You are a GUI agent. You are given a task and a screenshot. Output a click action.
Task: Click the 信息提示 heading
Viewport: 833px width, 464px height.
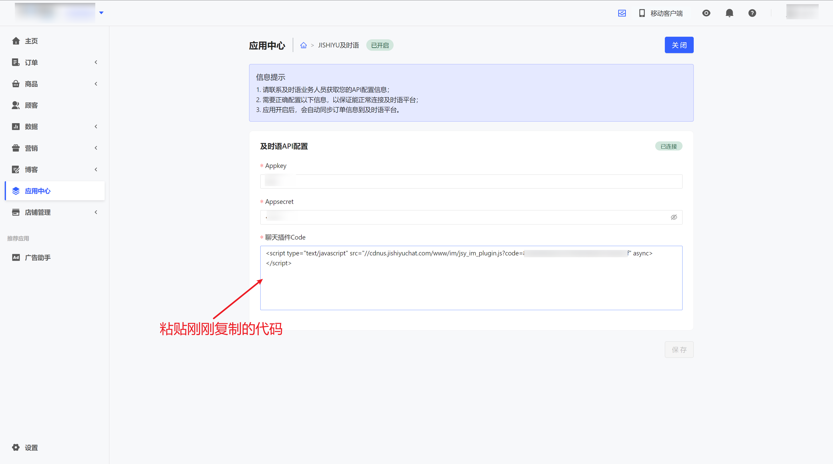click(x=270, y=77)
